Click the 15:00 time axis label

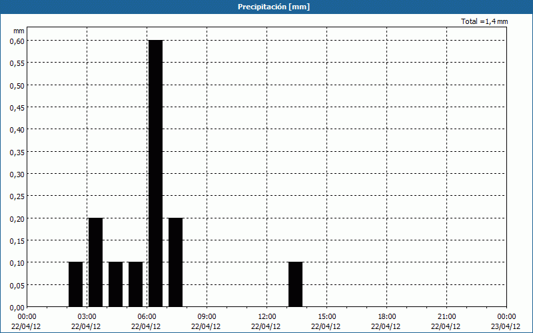pyautogui.click(x=326, y=317)
